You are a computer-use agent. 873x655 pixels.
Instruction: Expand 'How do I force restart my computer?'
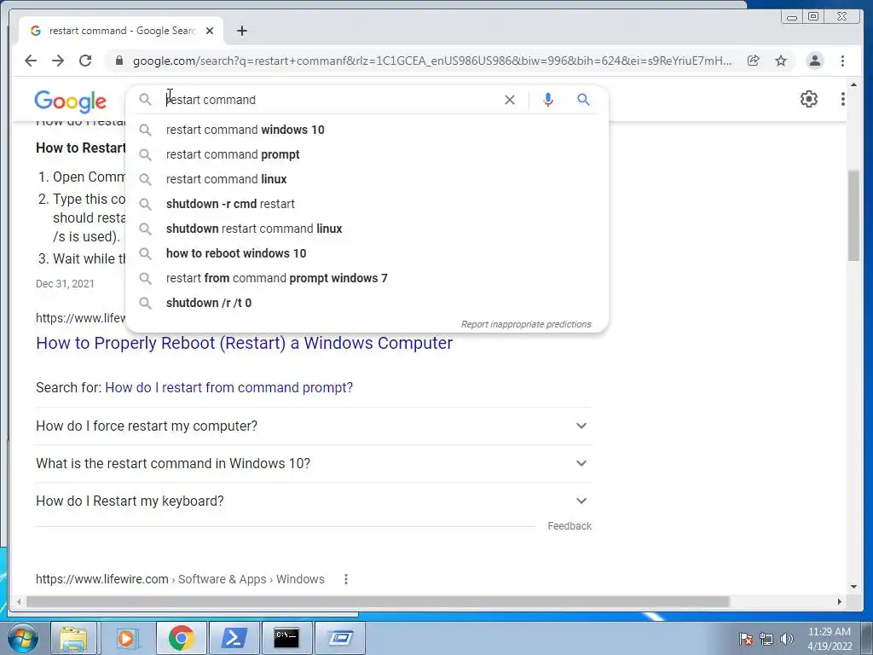coord(313,426)
